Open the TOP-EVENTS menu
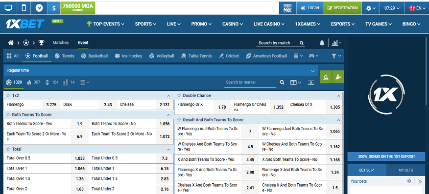The height and width of the screenshot is (194, 429). pos(105,24)
